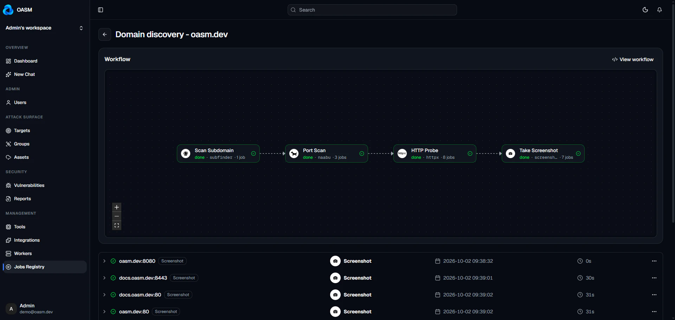This screenshot has width=675, height=320.
Task: Fit workflow view to screen
Action: [117, 226]
